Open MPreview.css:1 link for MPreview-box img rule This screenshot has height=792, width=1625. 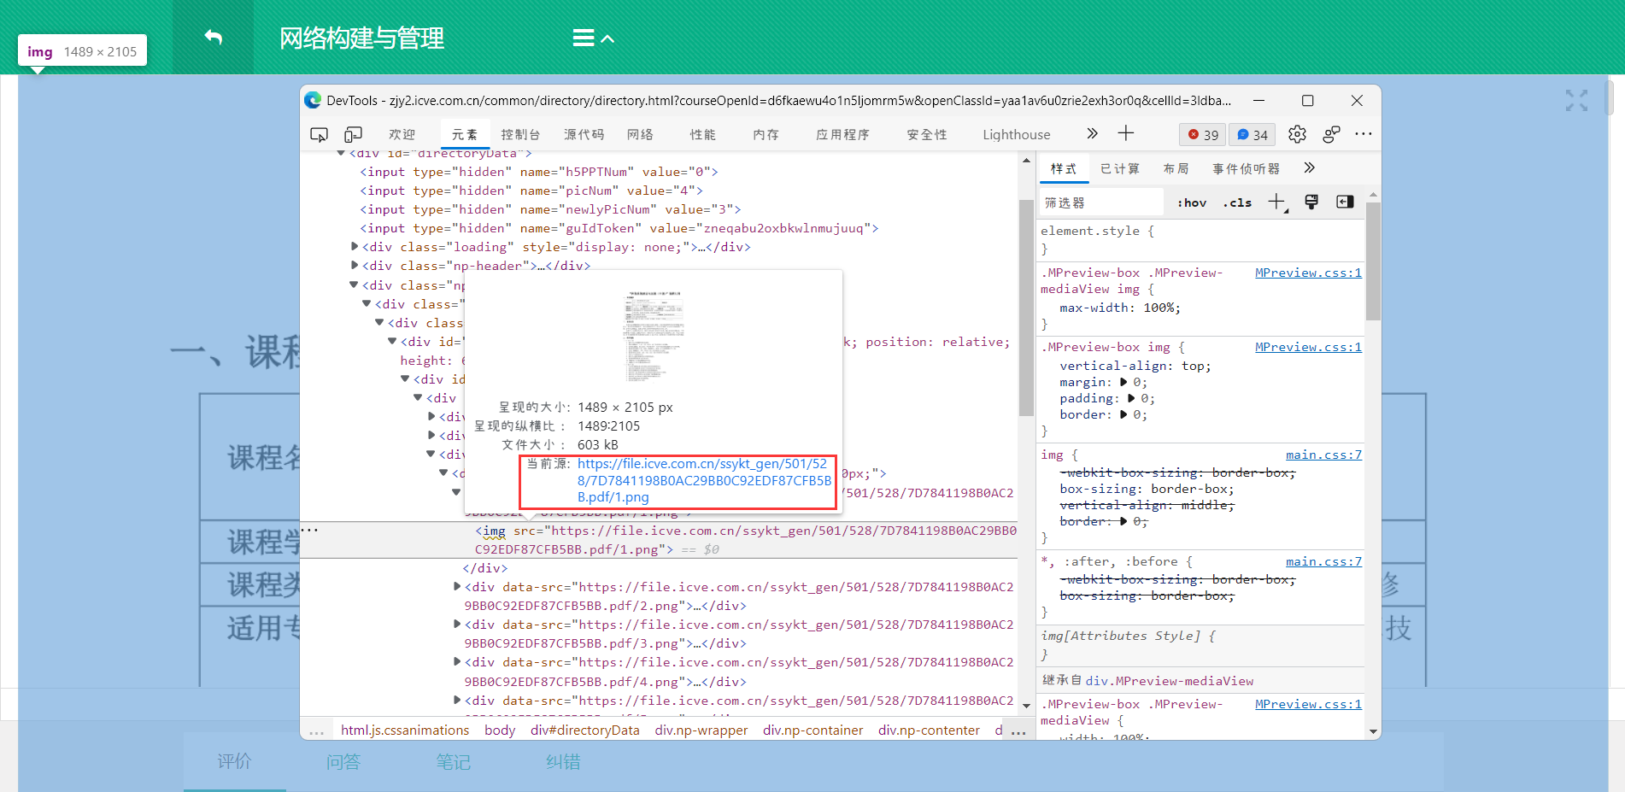(1308, 347)
